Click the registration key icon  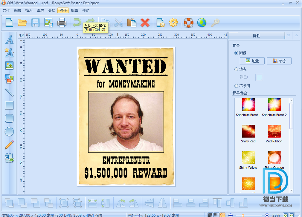[215, 22]
